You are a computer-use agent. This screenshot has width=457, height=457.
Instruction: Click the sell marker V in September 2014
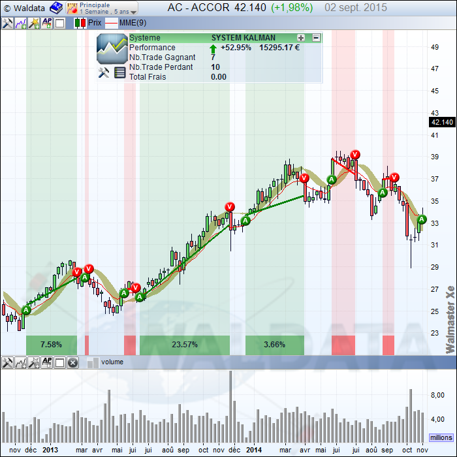[394, 177]
